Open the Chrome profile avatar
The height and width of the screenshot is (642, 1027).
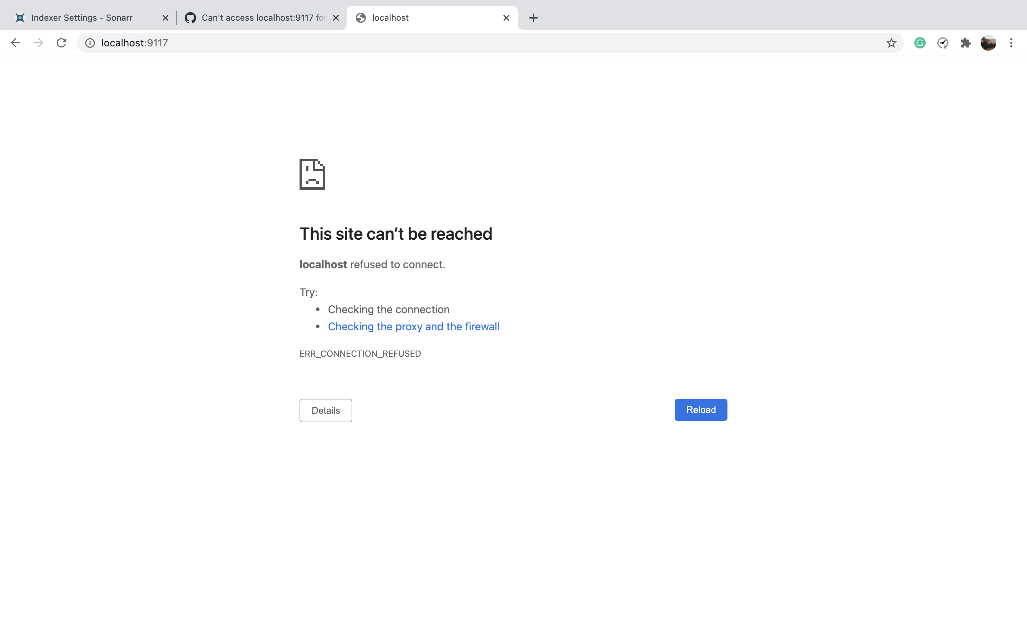coord(988,43)
